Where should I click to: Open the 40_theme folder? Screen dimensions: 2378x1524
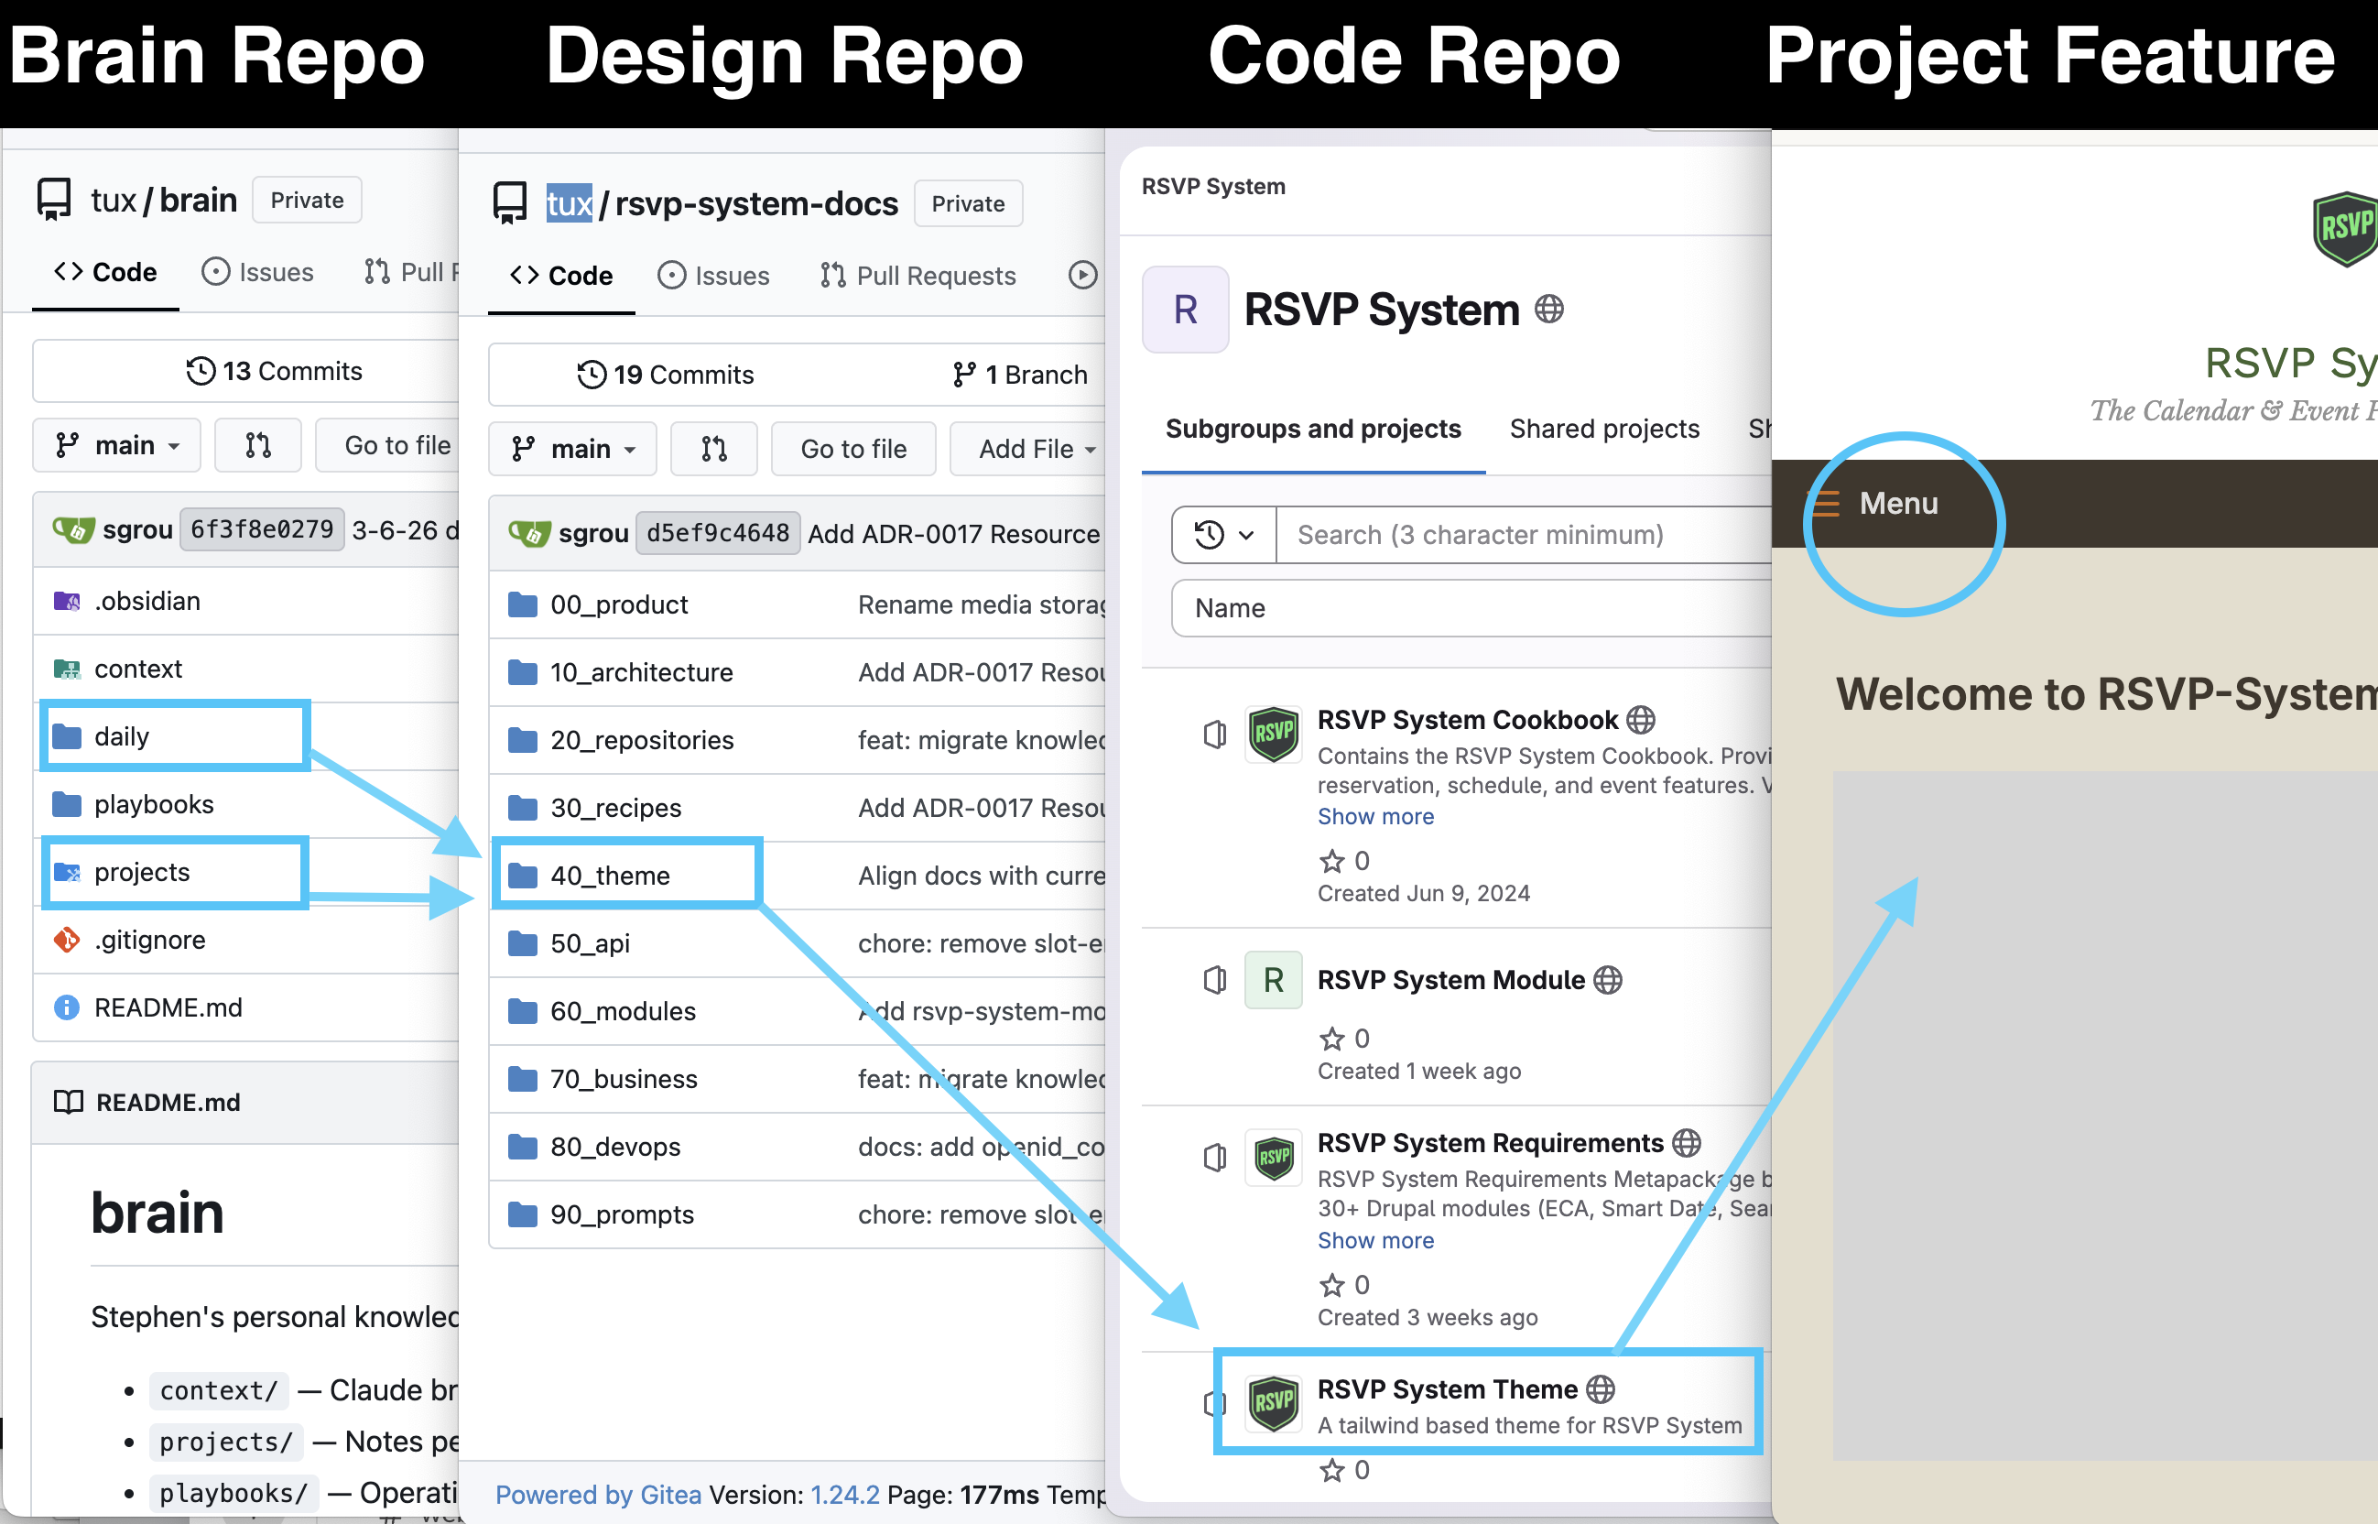tap(611, 876)
